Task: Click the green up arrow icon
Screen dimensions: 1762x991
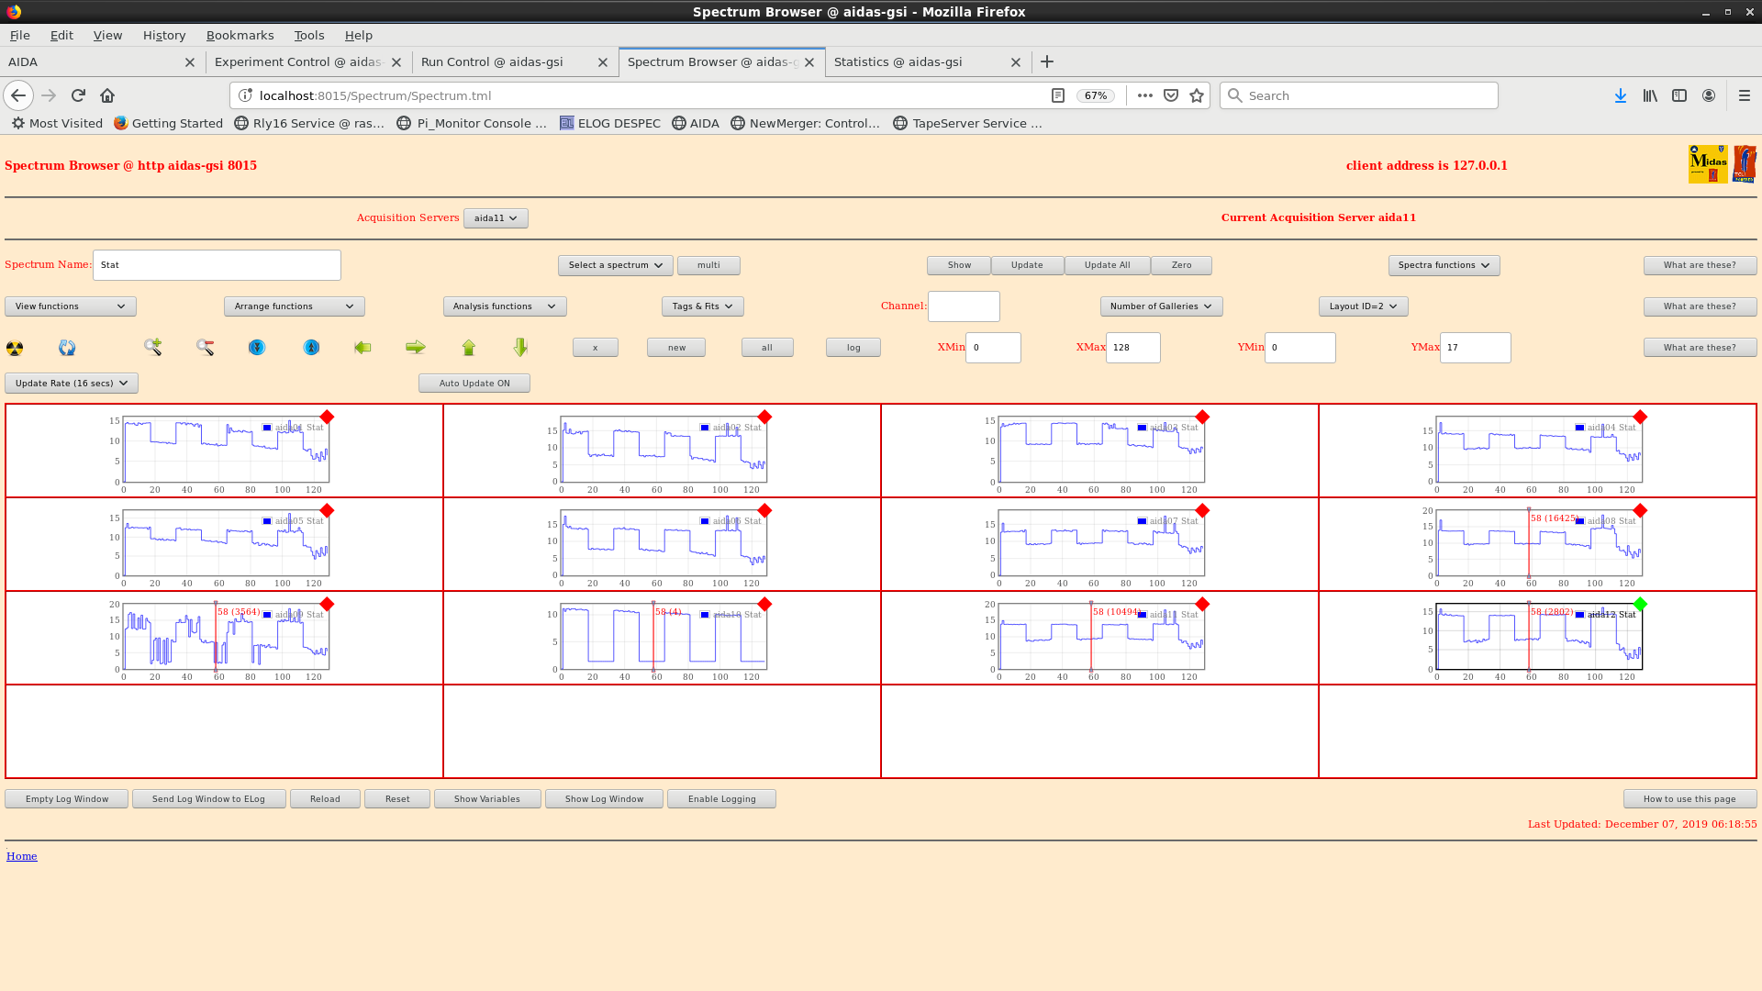Action: click(x=469, y=347)
